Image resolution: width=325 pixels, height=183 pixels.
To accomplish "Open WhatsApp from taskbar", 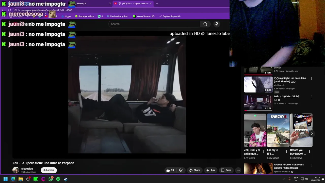I will tap(51, 179).
